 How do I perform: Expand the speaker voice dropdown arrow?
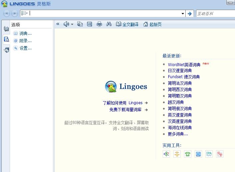(x=72, y=24)
